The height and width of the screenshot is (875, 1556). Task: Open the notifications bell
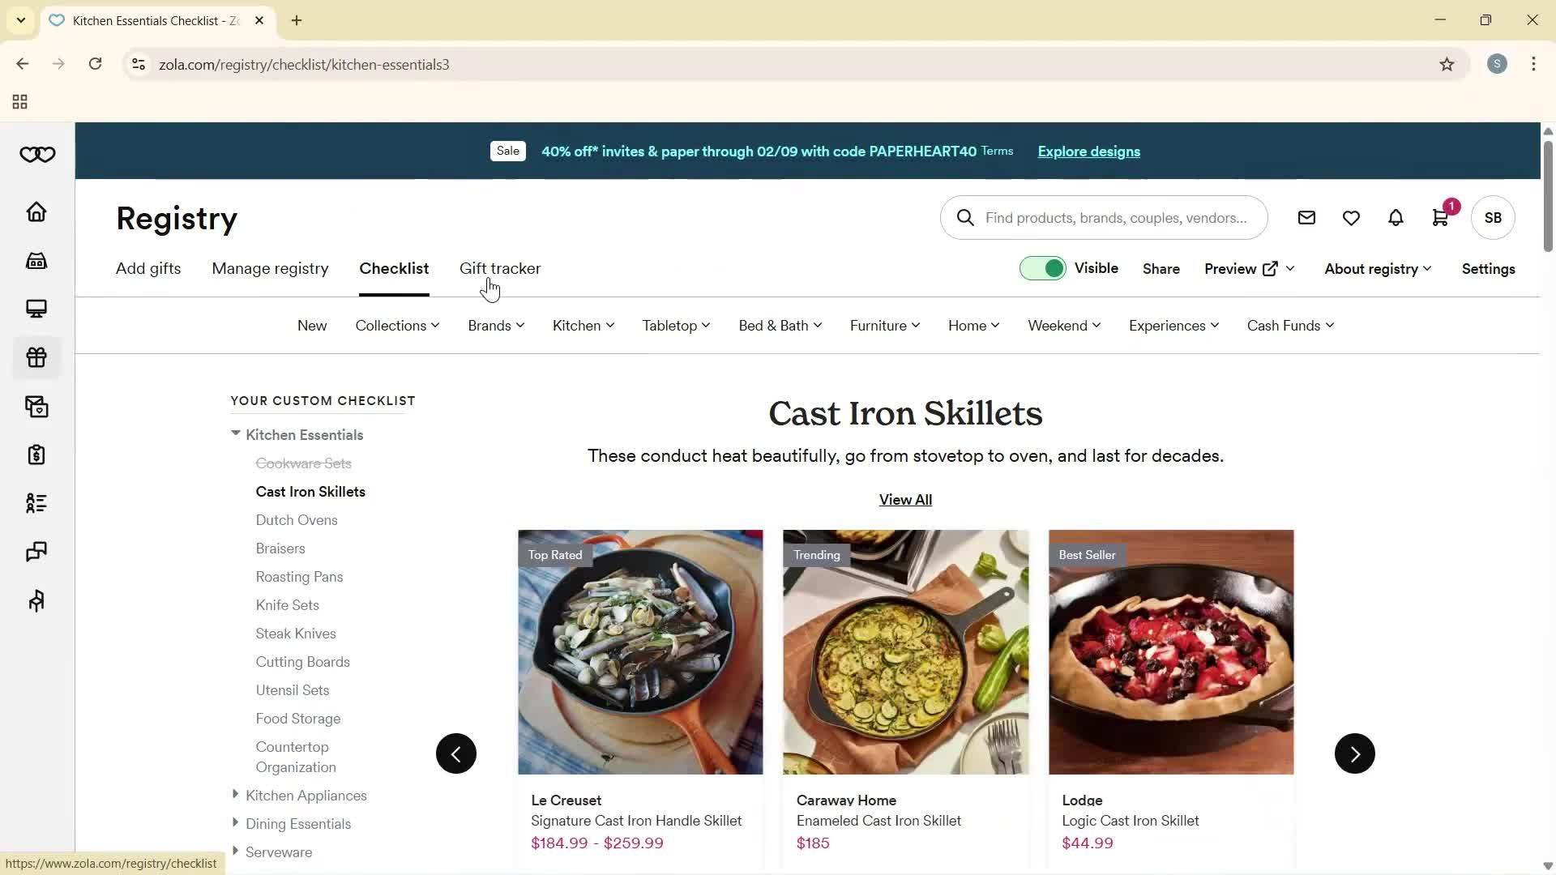(x=1396, y=217)
